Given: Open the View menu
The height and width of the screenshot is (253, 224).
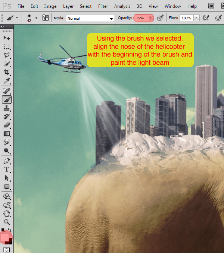Looking at the screenshot, I should pyautogui.click(x=153, y=6).
